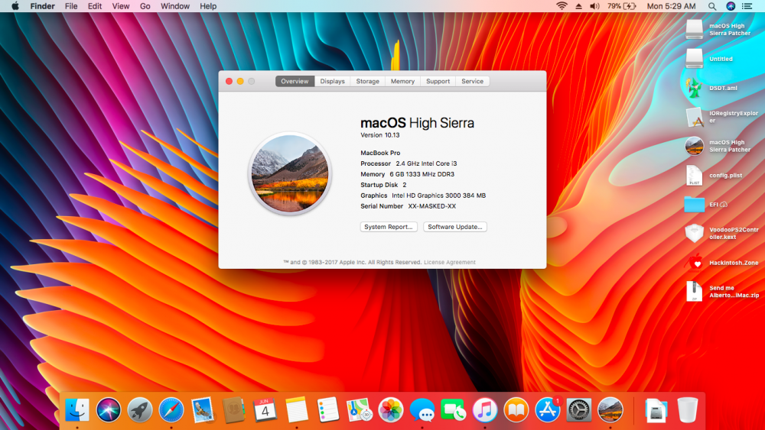Close the About This Mac window
Image resolution: width=765 pixels, height=430 pixels.
(229, 81)
